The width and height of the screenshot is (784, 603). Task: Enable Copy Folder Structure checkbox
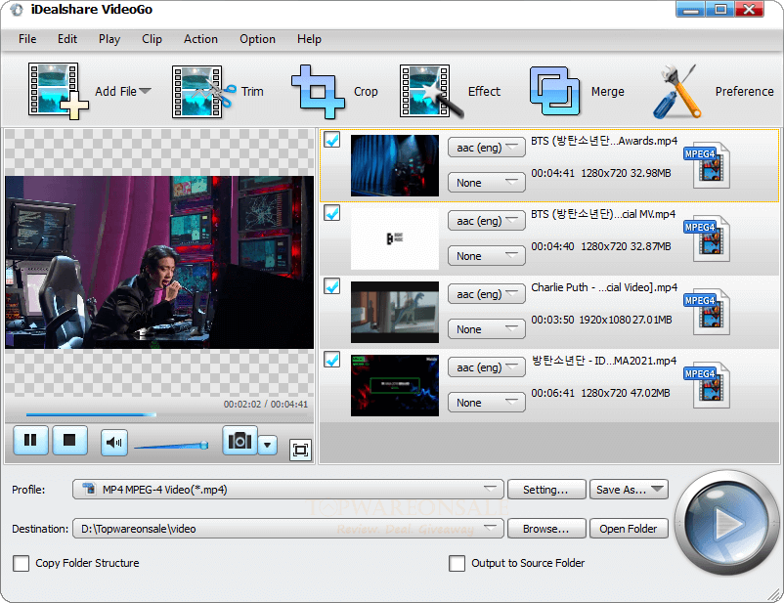[x=21, y=563]
